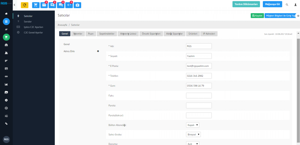Click the Mağazaya Git button
This screenshot has height=145, width=300.
pos(272,4)
